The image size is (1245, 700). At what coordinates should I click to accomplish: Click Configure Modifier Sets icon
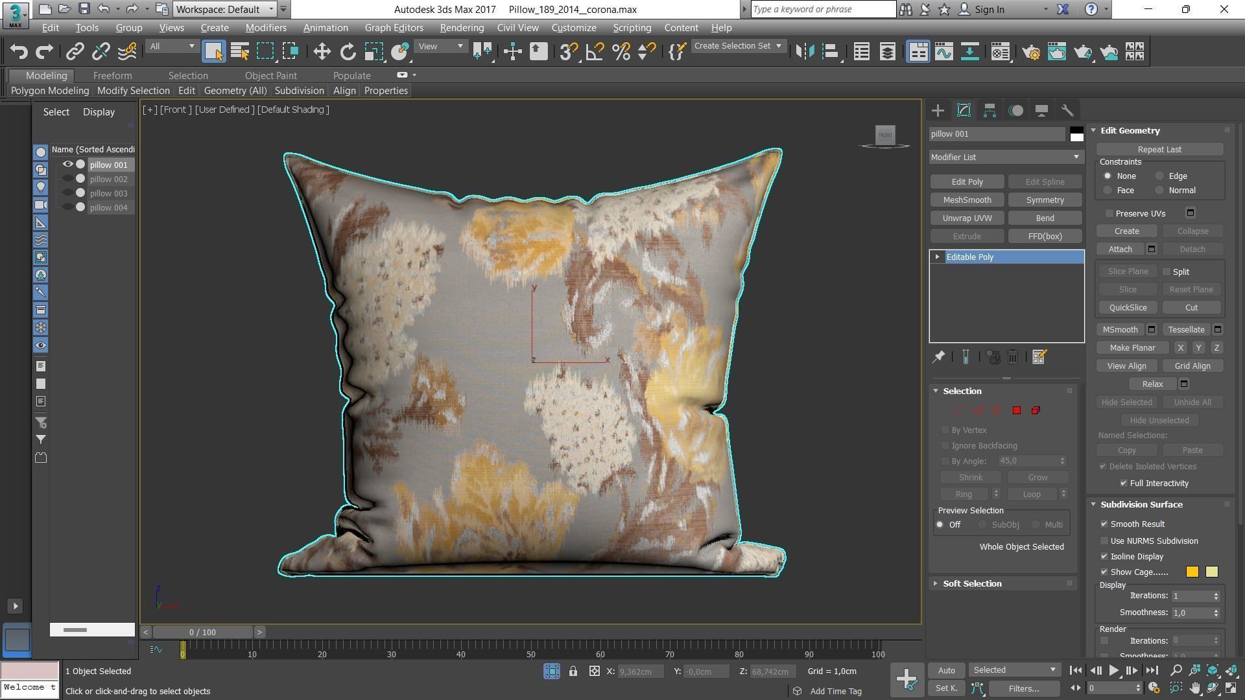click(x=1039, y=357)
